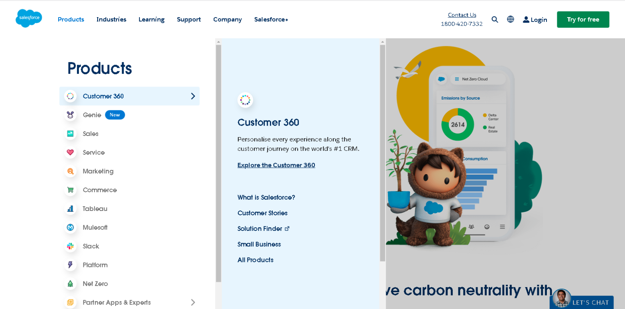Click the Partner Apps & Experts icon
Viewport: 625px width, 309px height.
70,302
